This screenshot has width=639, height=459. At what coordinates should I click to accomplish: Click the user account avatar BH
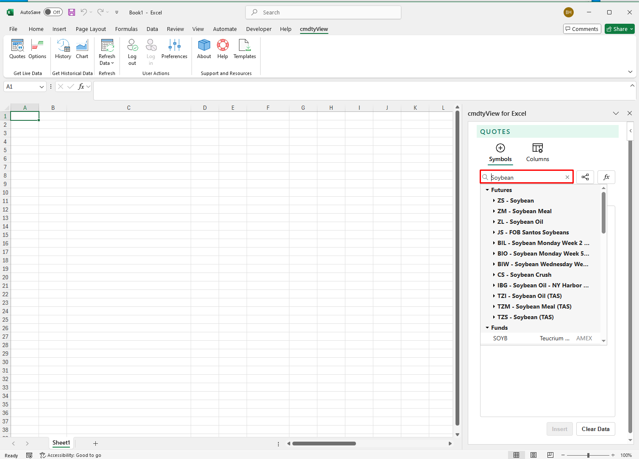569,12
